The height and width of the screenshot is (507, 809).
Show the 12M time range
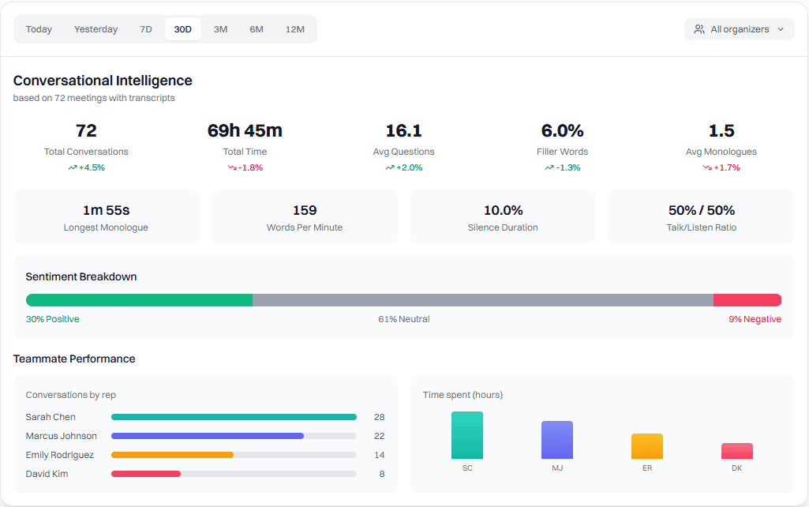(x=295, y=29)
